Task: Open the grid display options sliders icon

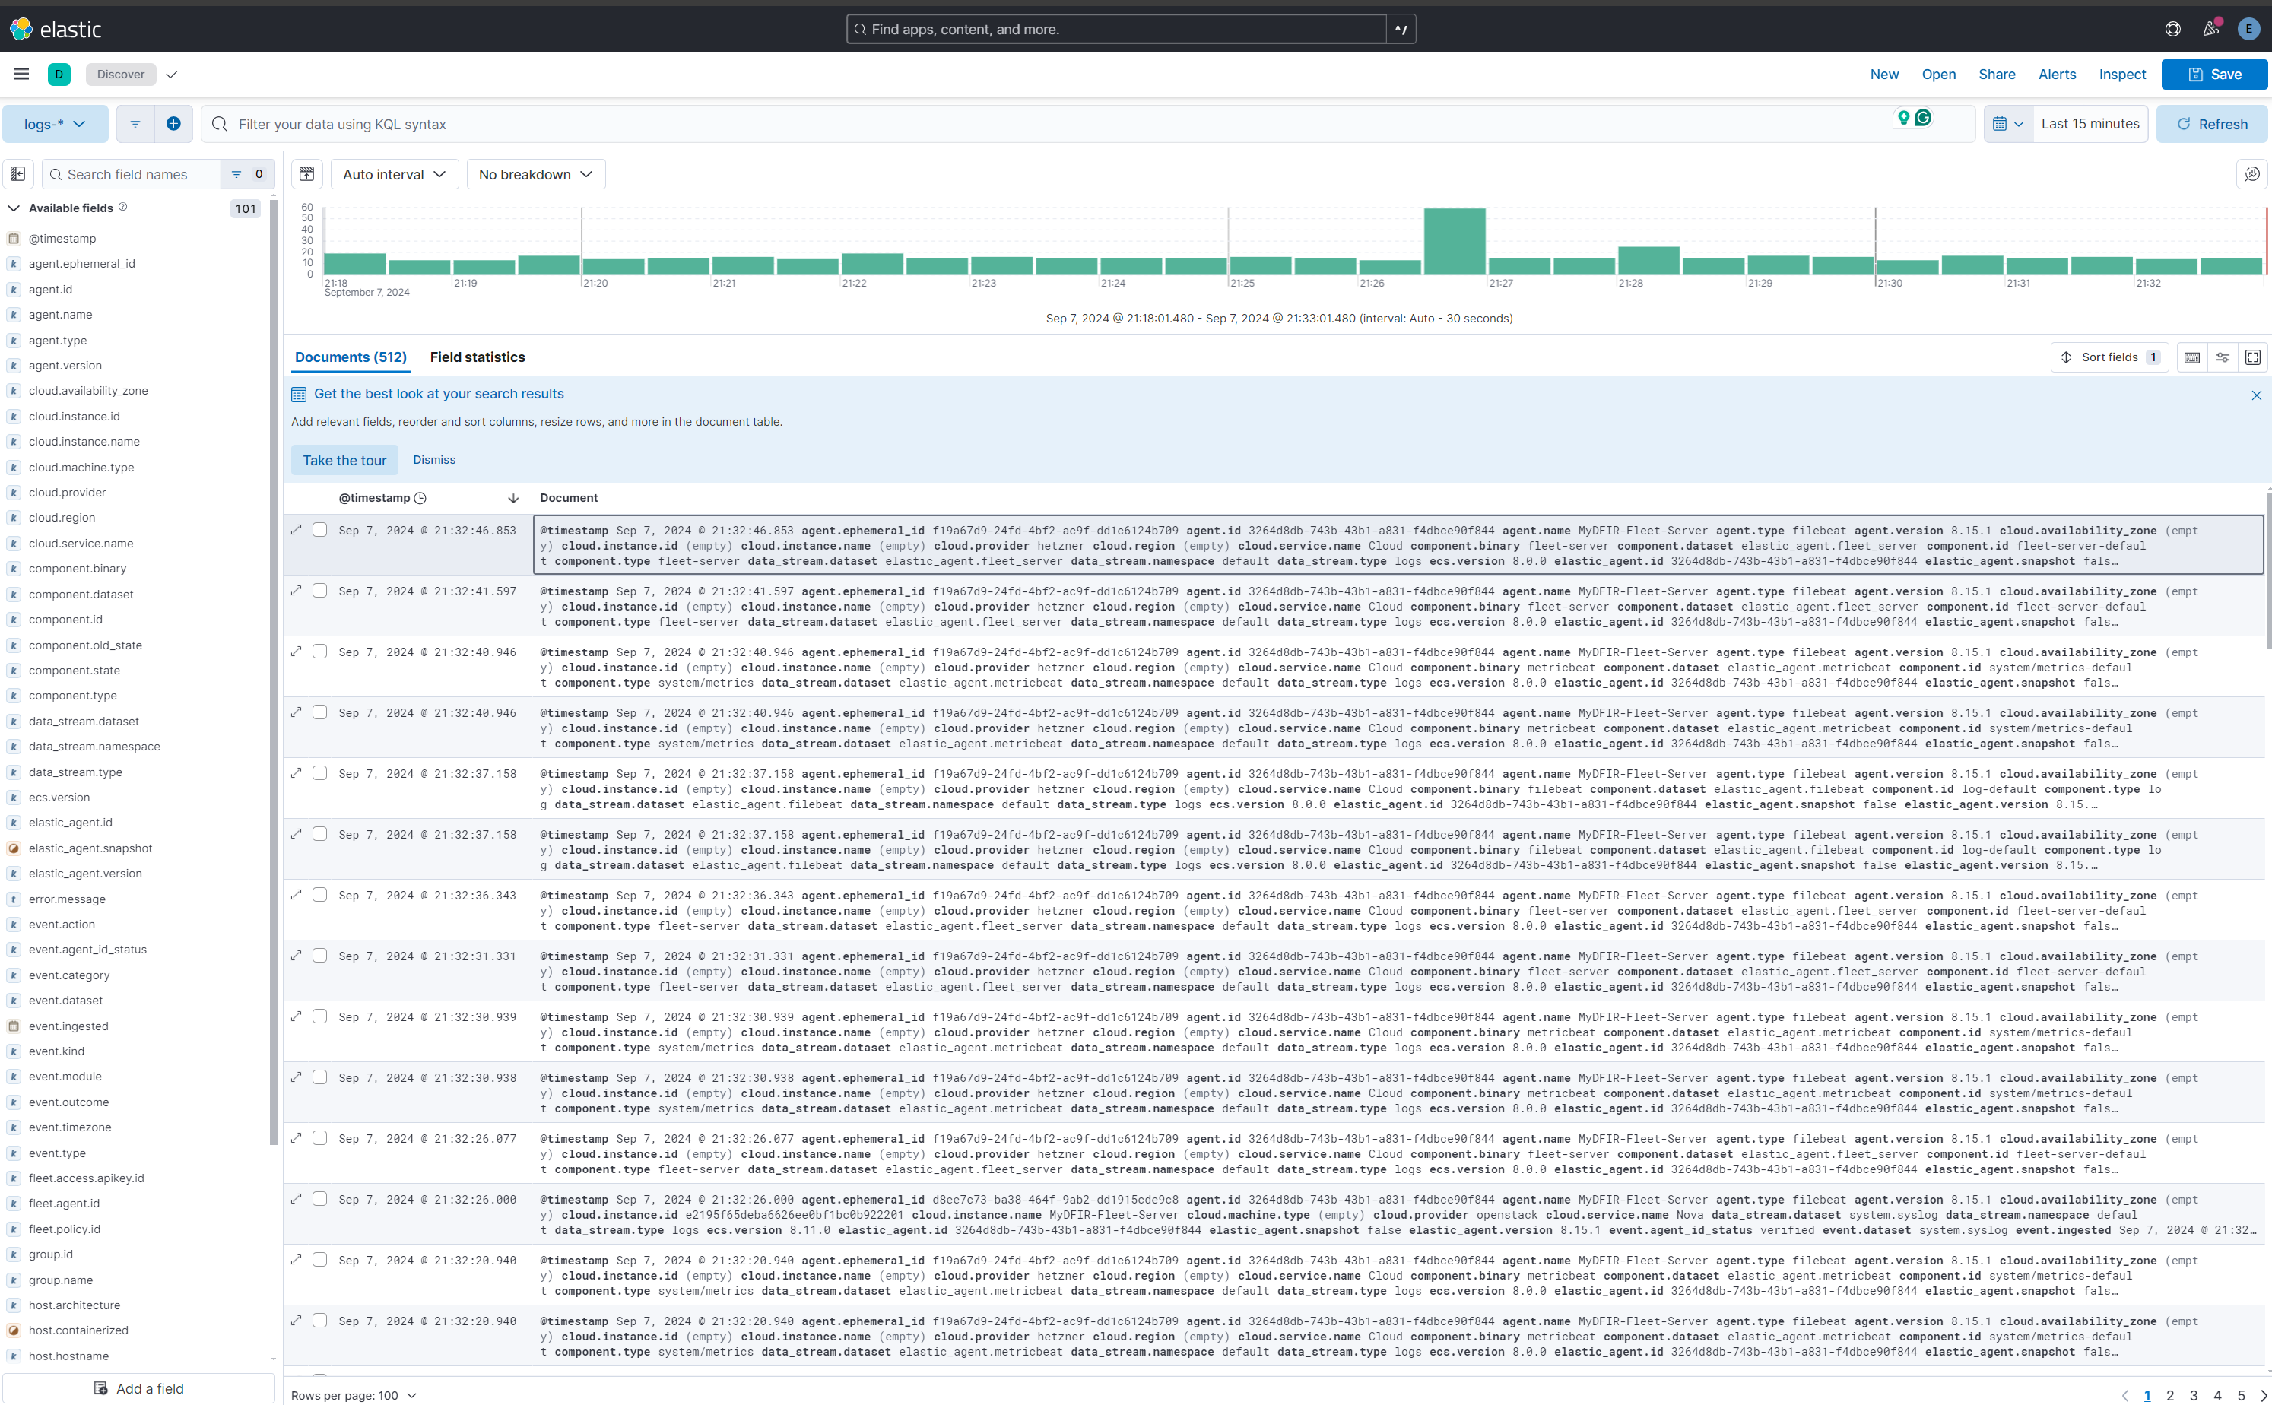Action: pyautogui.click(x=2222, y=357)
